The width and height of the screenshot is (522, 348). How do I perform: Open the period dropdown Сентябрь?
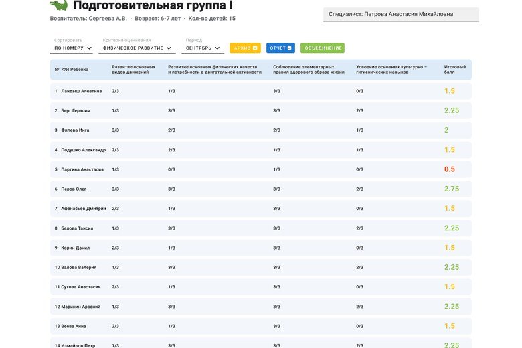pyautogui.click(x=203, y=48)
